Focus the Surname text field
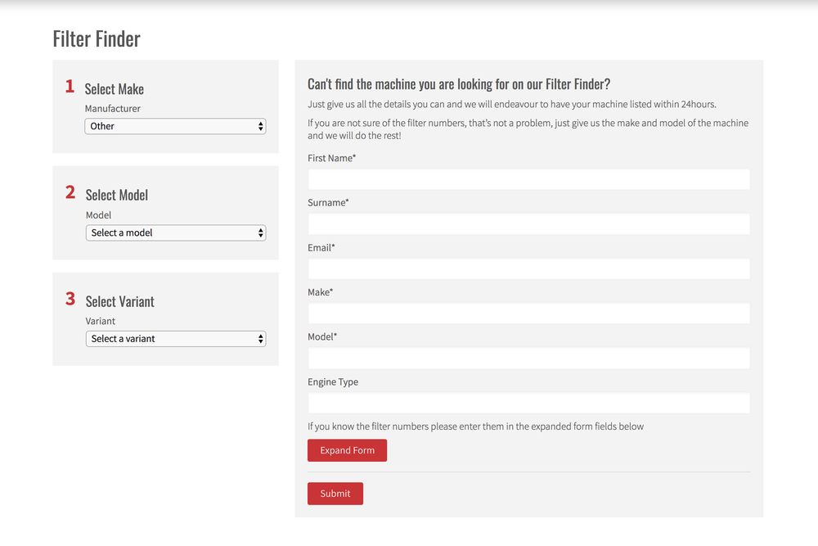The height and width of the screenshot is (546, 818). coord(528,224)
